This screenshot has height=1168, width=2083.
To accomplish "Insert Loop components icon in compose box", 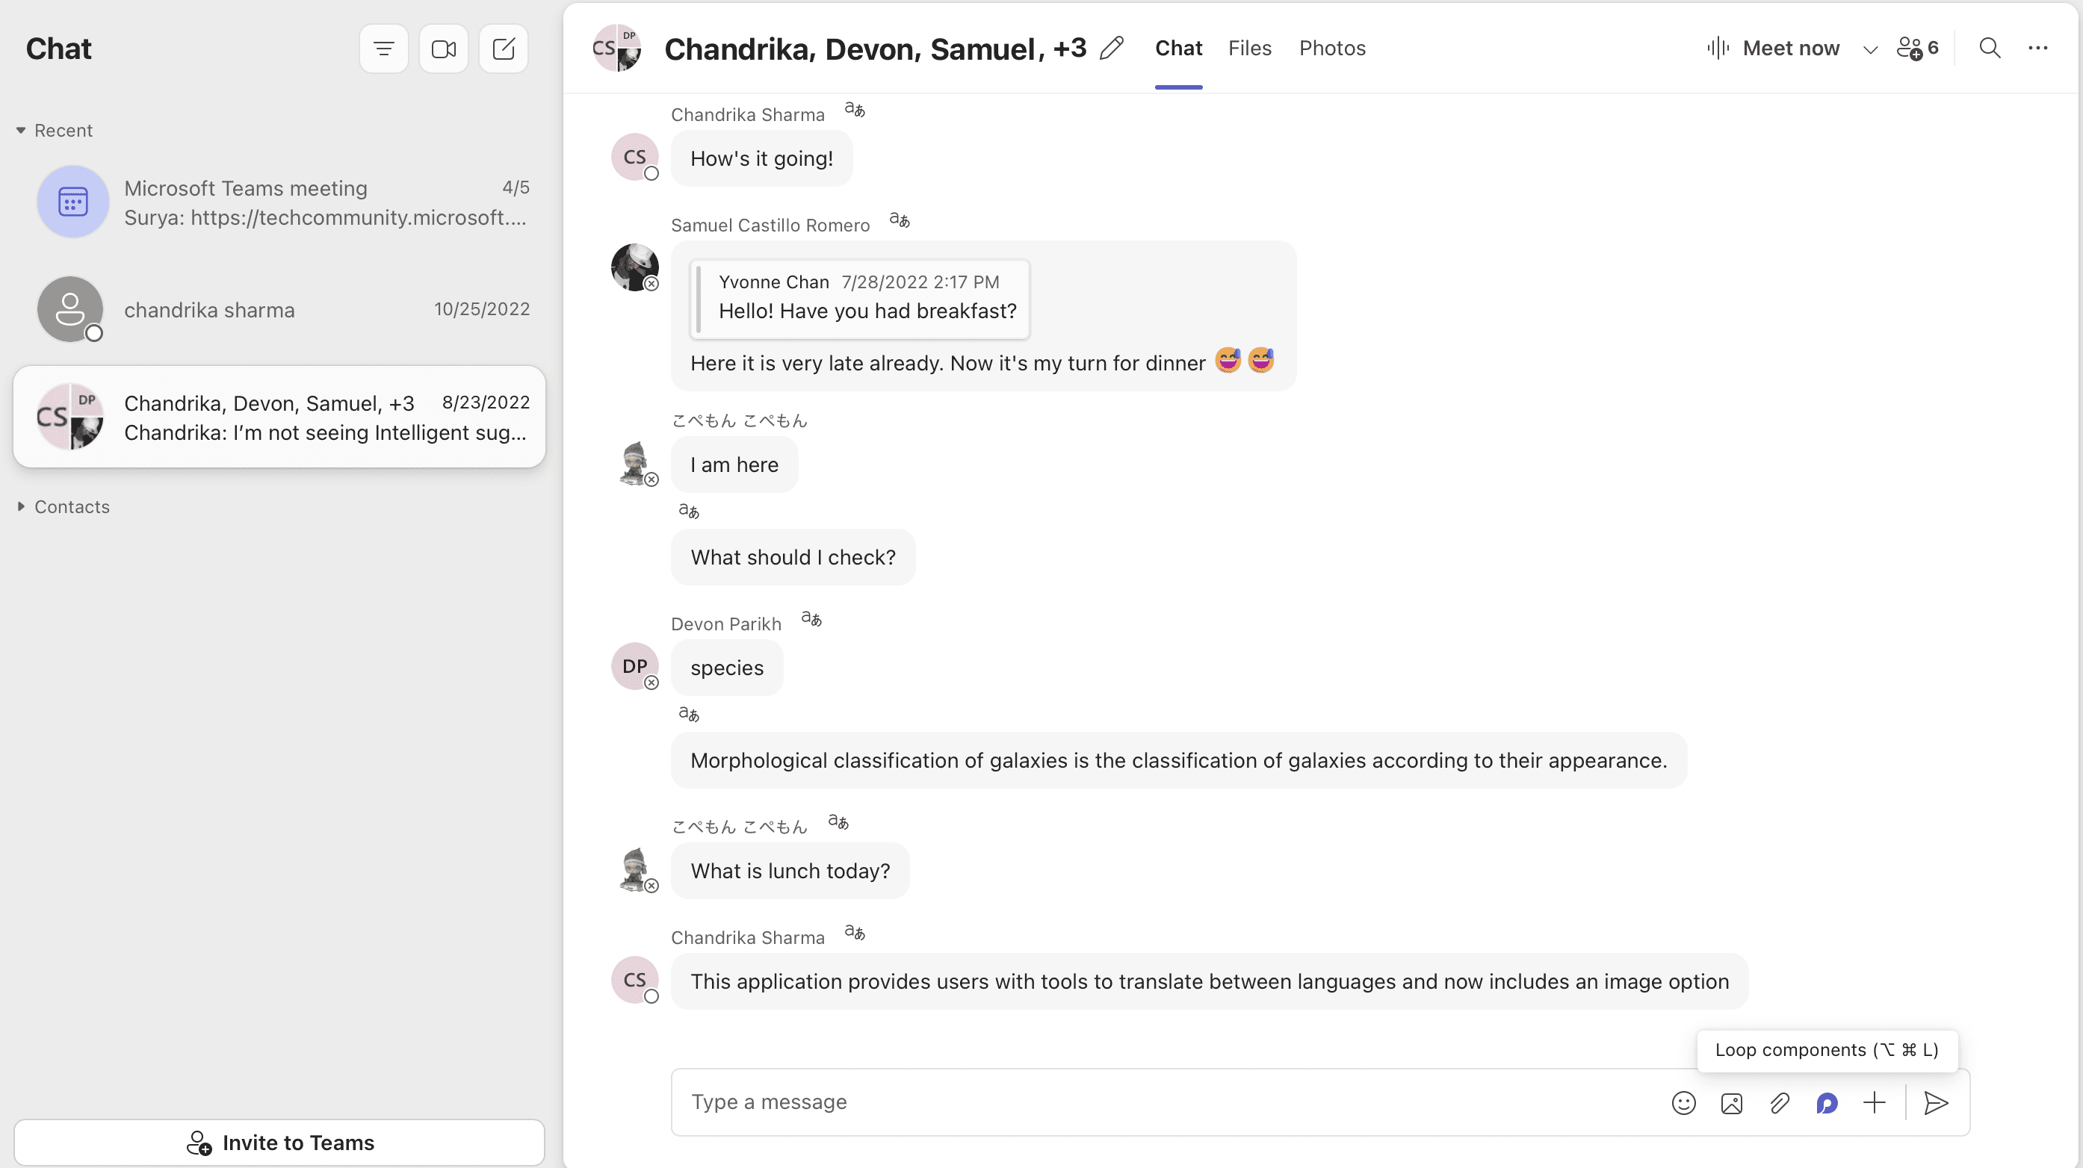I will 1827,1103.
